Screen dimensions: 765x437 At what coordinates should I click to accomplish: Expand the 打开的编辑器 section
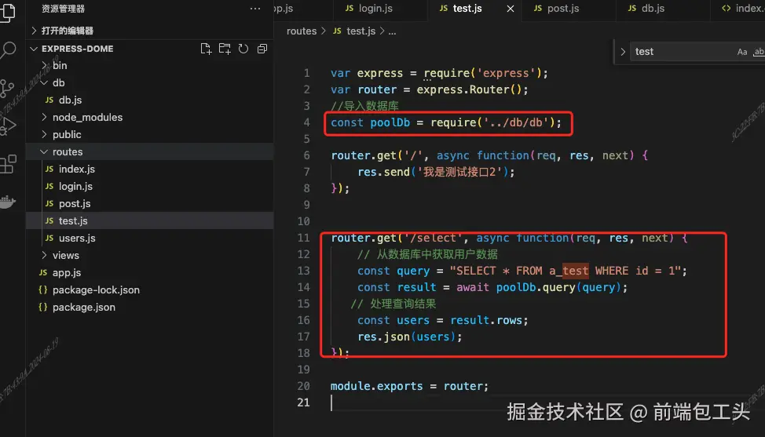149,31
